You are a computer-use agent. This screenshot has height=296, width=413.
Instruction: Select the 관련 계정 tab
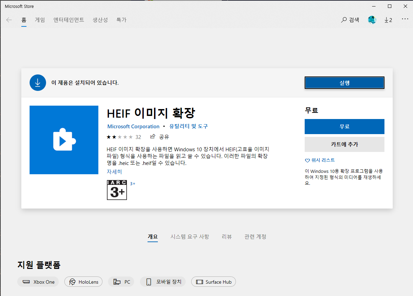[x=255, y=237]
